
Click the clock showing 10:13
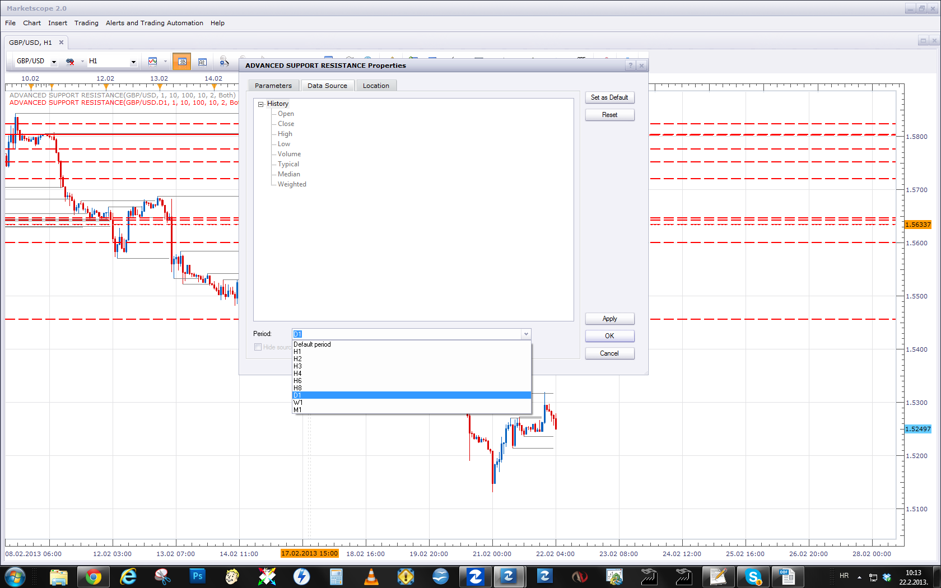(913, 573)
